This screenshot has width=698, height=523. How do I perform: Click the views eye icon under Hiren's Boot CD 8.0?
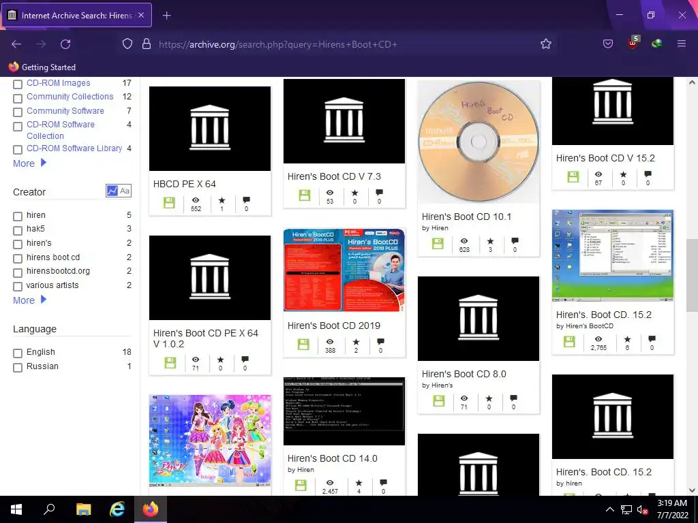tap(464, 398)
